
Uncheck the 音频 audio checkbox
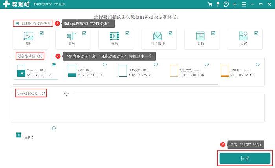tap(84, 33)
